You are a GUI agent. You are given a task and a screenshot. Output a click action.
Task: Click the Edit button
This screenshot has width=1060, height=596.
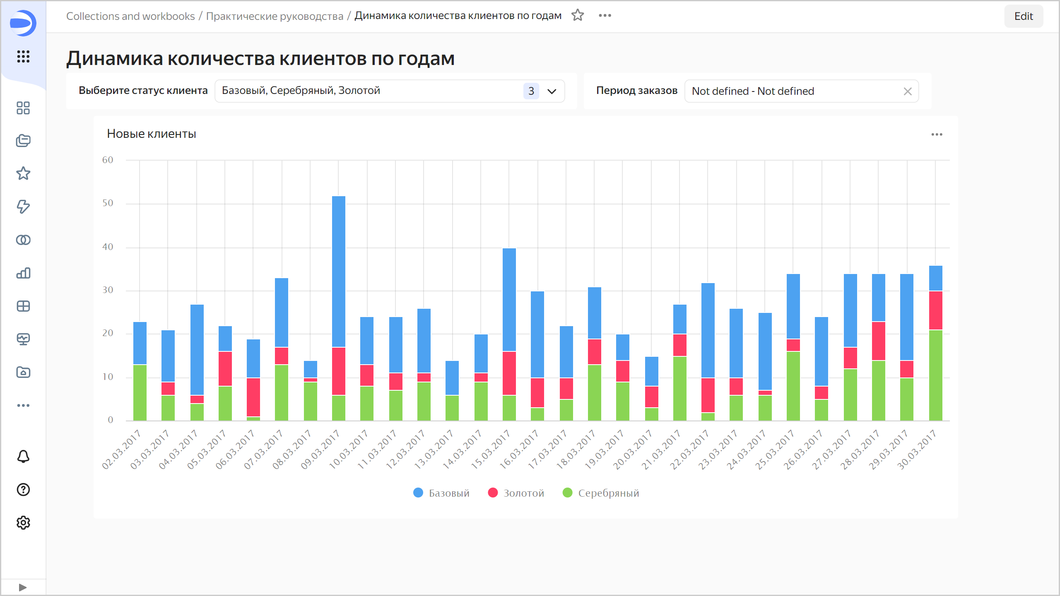click(x=1023, y=16)
